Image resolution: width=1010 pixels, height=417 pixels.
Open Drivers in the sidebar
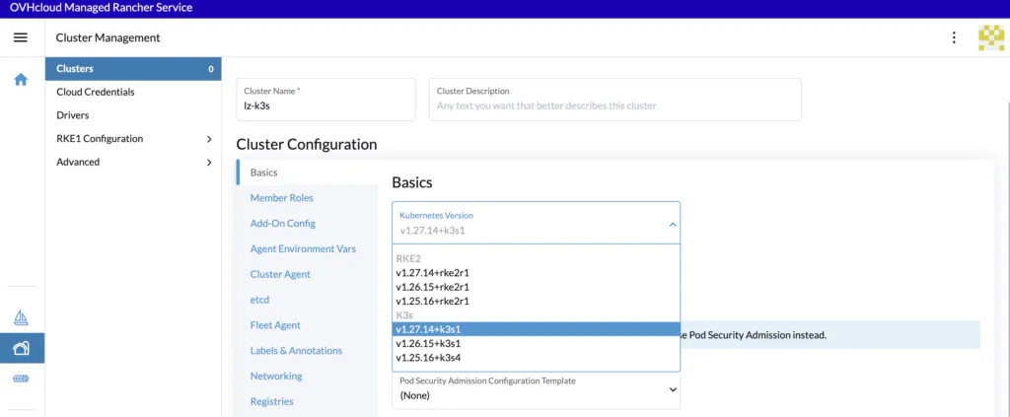coord(133,115)
